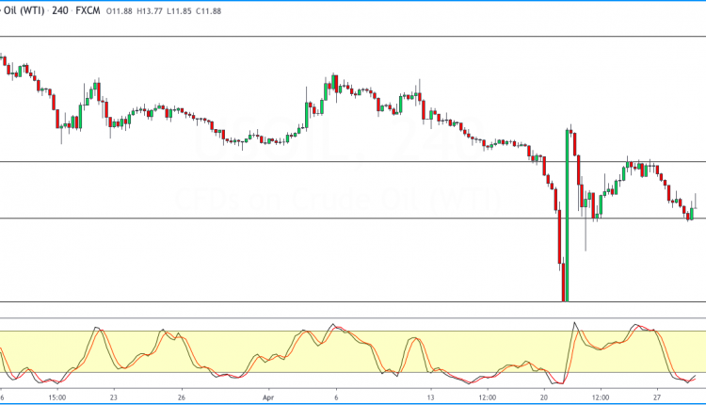
Task: Select the topmost horizontal line on chart
Action: tap(282, 37)
